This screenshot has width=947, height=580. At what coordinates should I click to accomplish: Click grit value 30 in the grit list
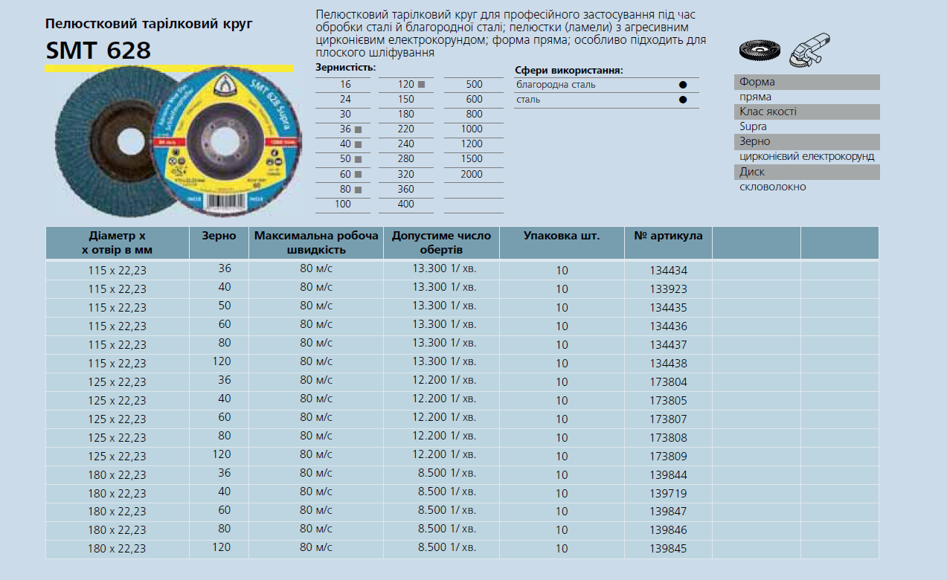345,115
